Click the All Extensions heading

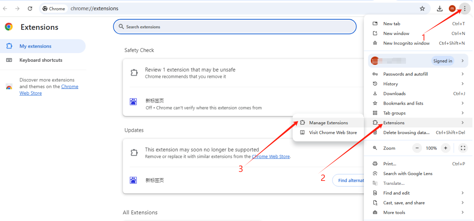click(140, 212)
